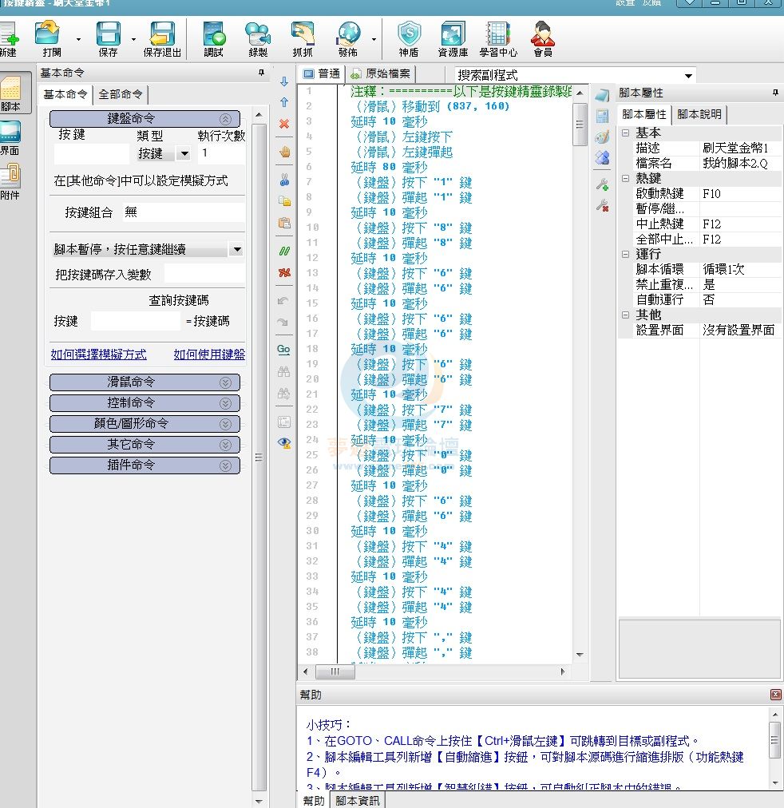This screenshot has width=784, height=808.
Task: Collapse the 運行 property group
Action: click(626, 255)
